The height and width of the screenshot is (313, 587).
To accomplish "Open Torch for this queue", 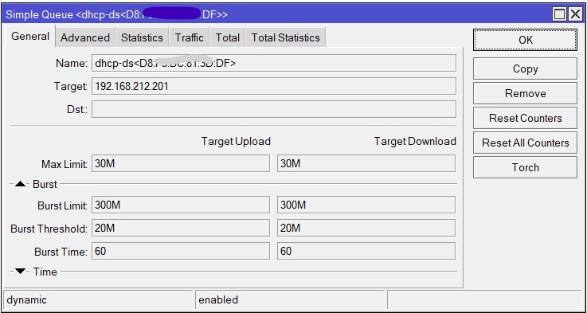I will coord(525,167).
